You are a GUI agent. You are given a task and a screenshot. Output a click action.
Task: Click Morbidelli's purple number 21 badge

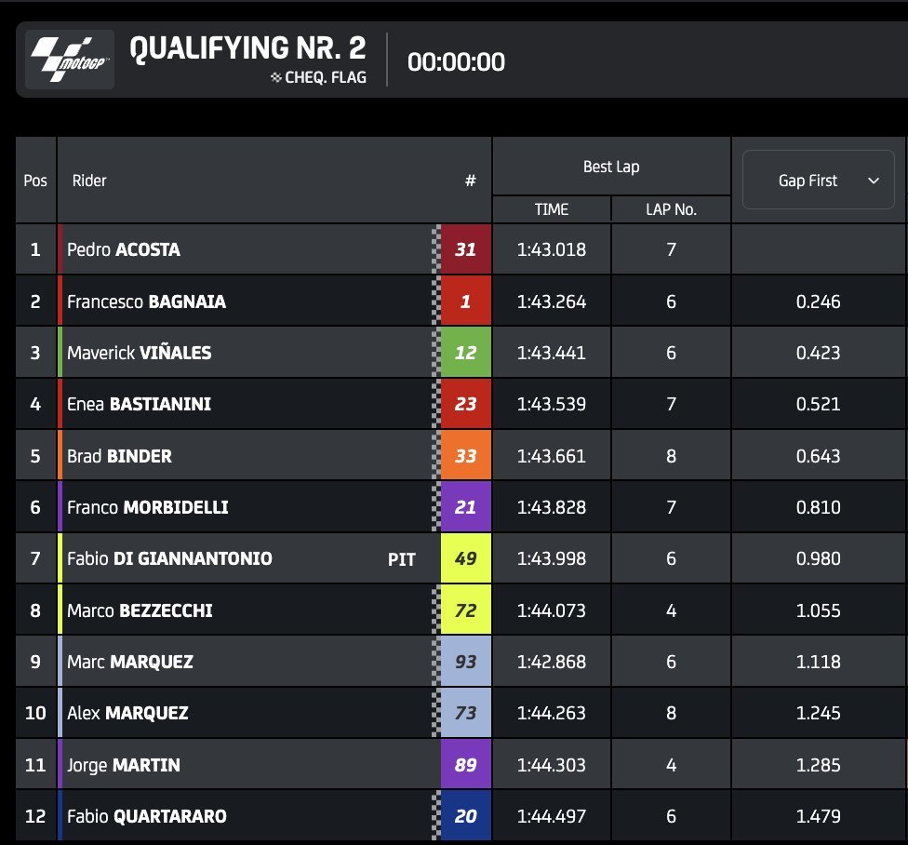click(x=465, y=507)
